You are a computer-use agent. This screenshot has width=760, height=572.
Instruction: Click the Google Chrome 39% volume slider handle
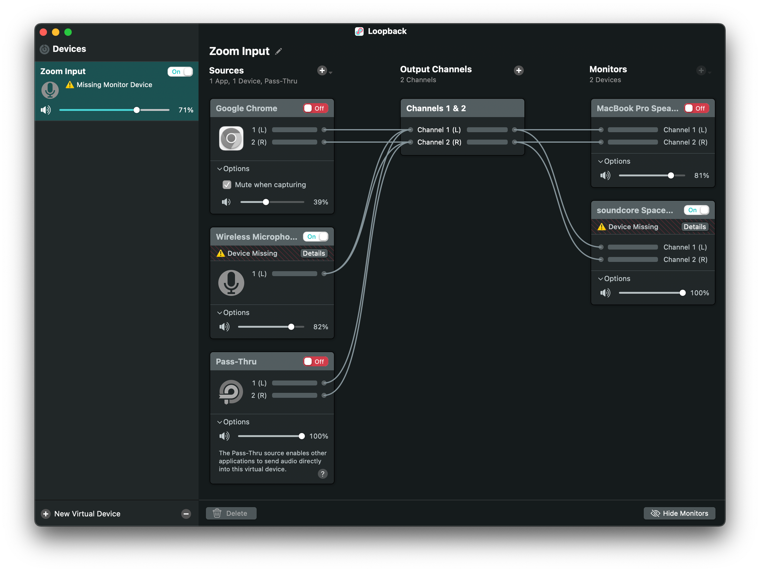click(x=266, y=202)
